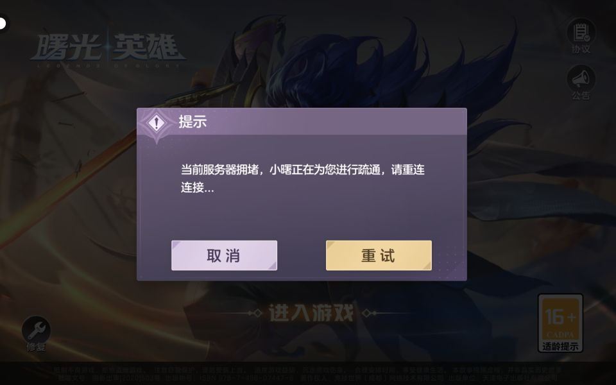Click the 适龄提示 label under the rating
The height and width of the screenshot is (385, 616).
pos(560,346)
